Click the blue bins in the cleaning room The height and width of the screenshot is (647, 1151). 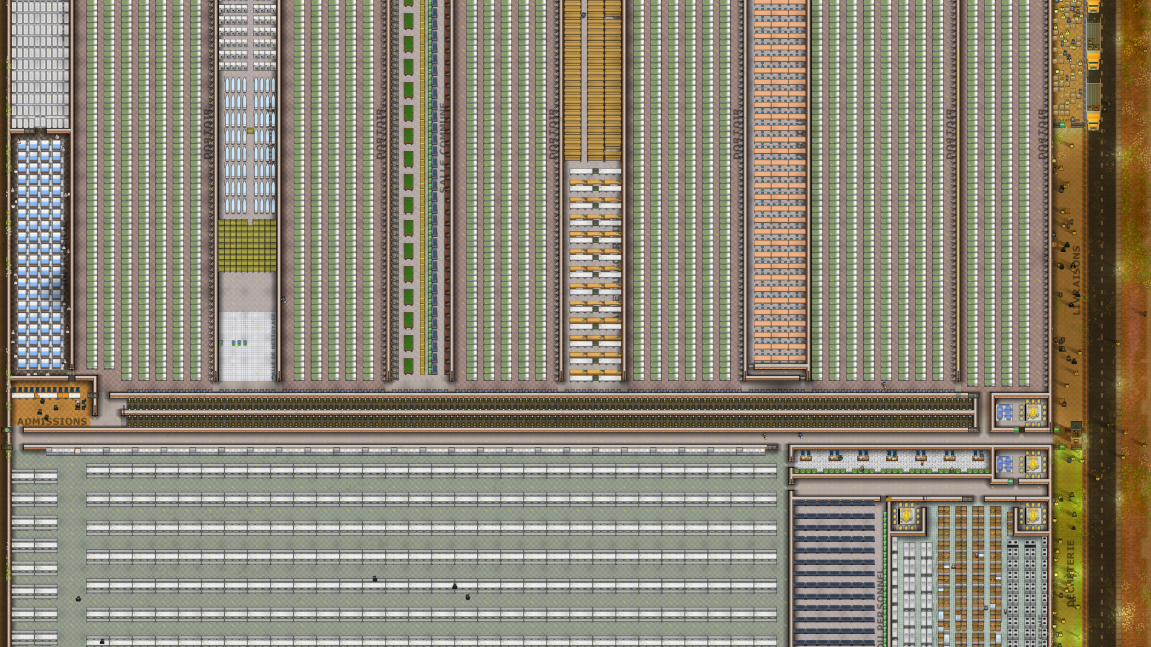pyautogui.click(x=239, y=343)
